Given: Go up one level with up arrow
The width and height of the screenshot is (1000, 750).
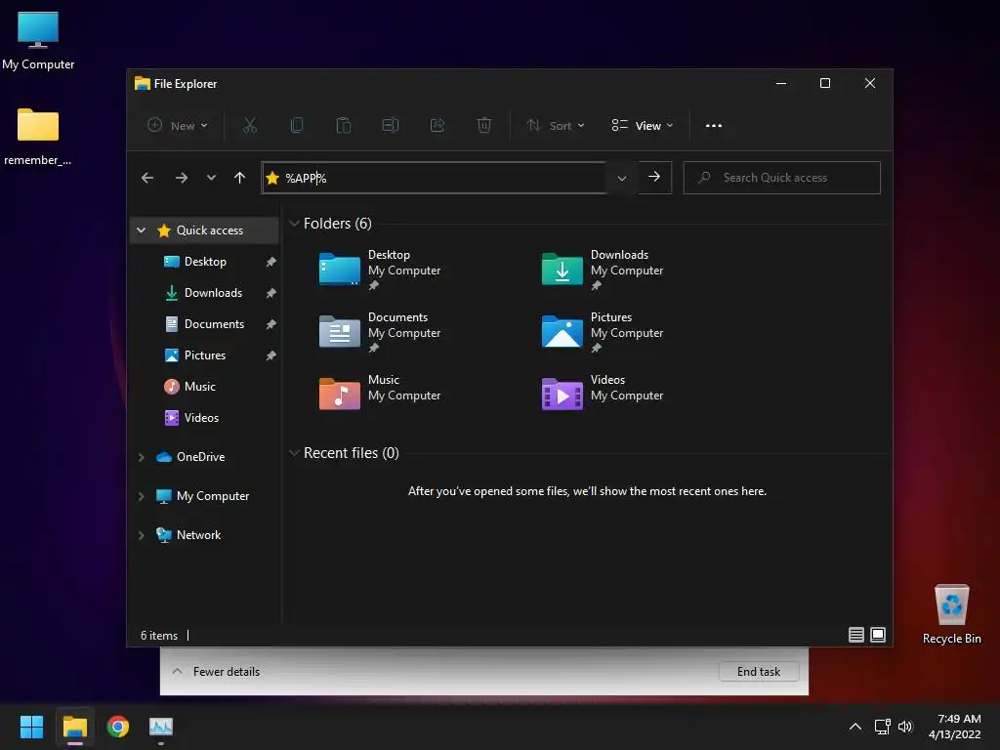Looking at the screenshot, I should [x=240, y=178].
